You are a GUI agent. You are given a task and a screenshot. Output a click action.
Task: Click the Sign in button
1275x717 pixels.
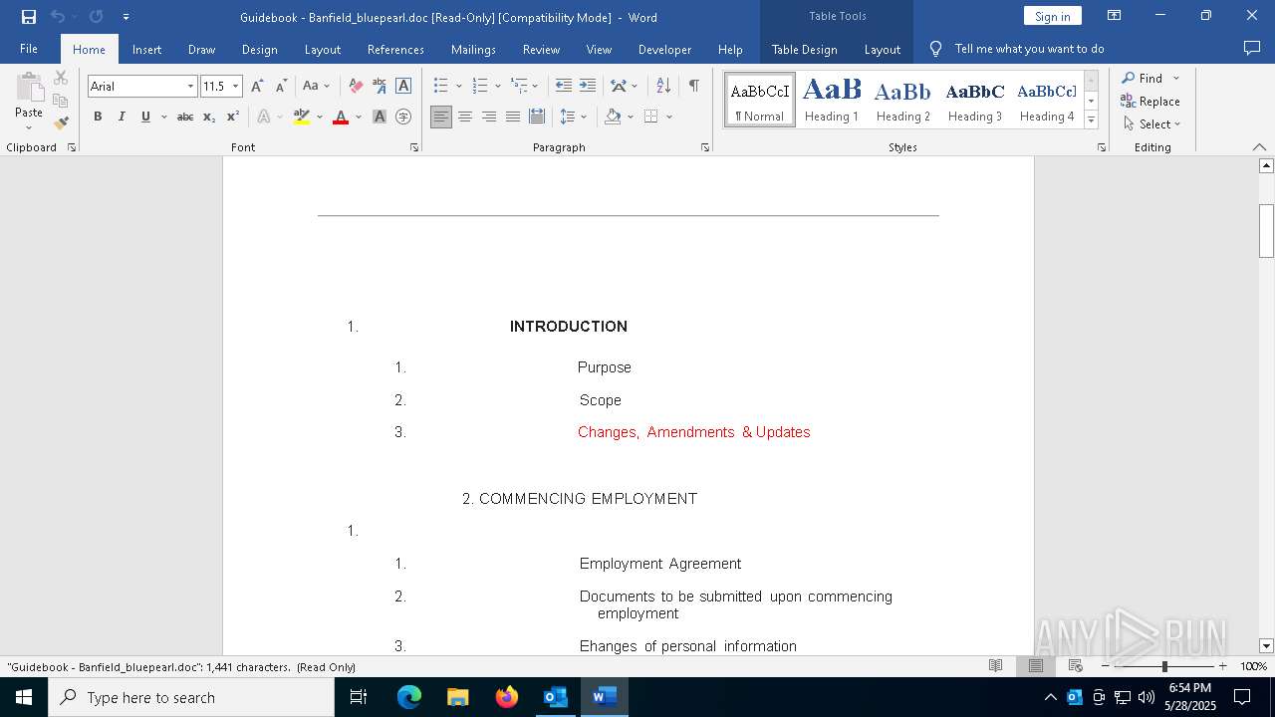pos(1052,16)
